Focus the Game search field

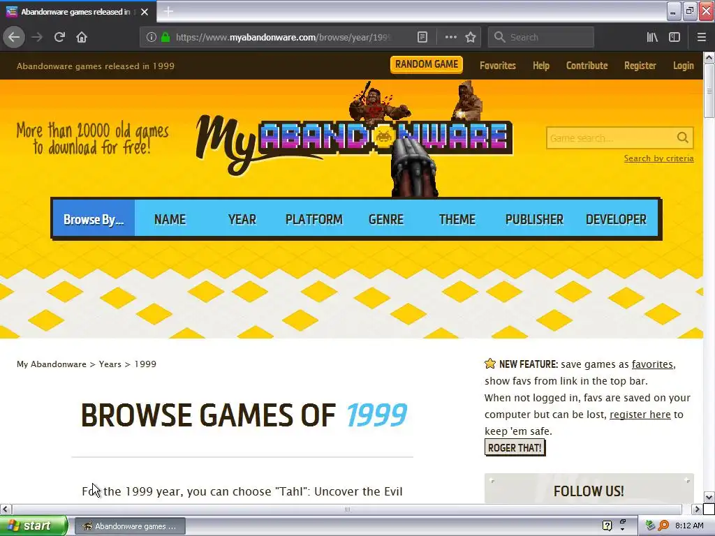click(x=611, y=137)
